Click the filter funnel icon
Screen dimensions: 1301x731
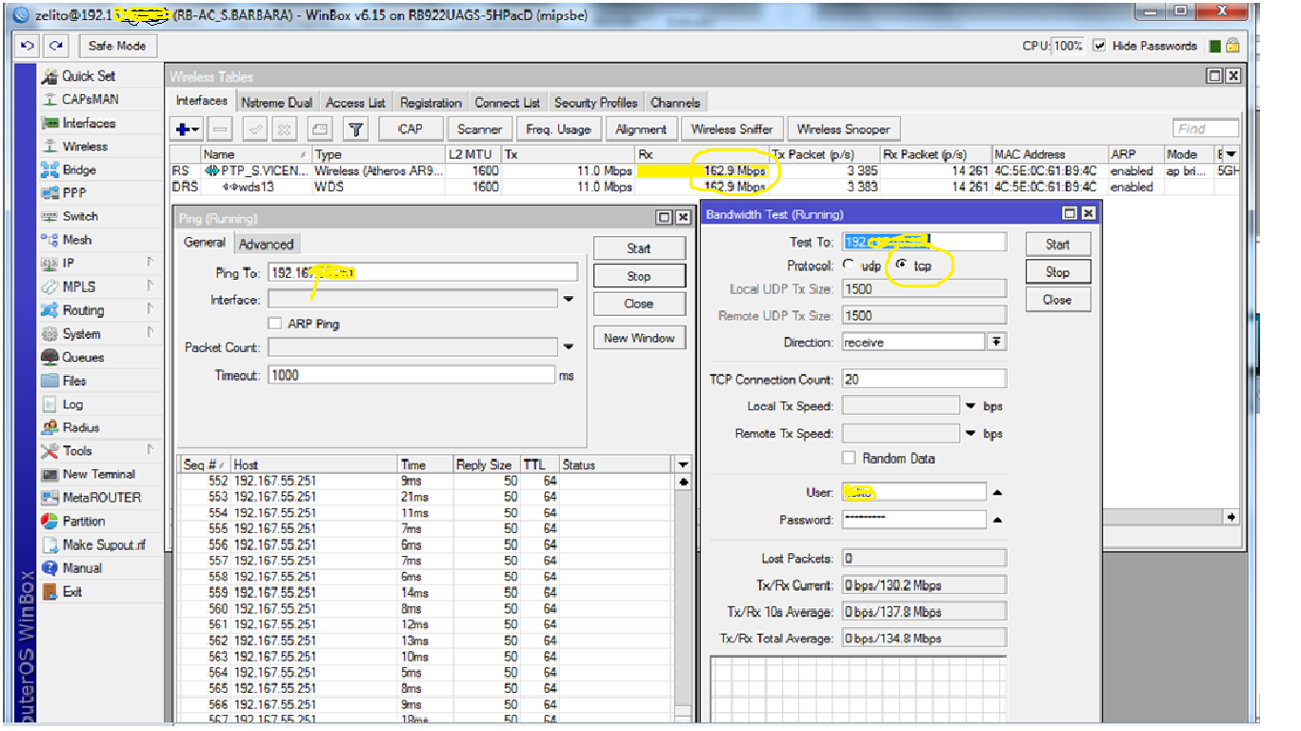[x=355, y=129]
